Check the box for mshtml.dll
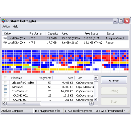The height and width of the screenshot is (131, 131). pos(5,87)
